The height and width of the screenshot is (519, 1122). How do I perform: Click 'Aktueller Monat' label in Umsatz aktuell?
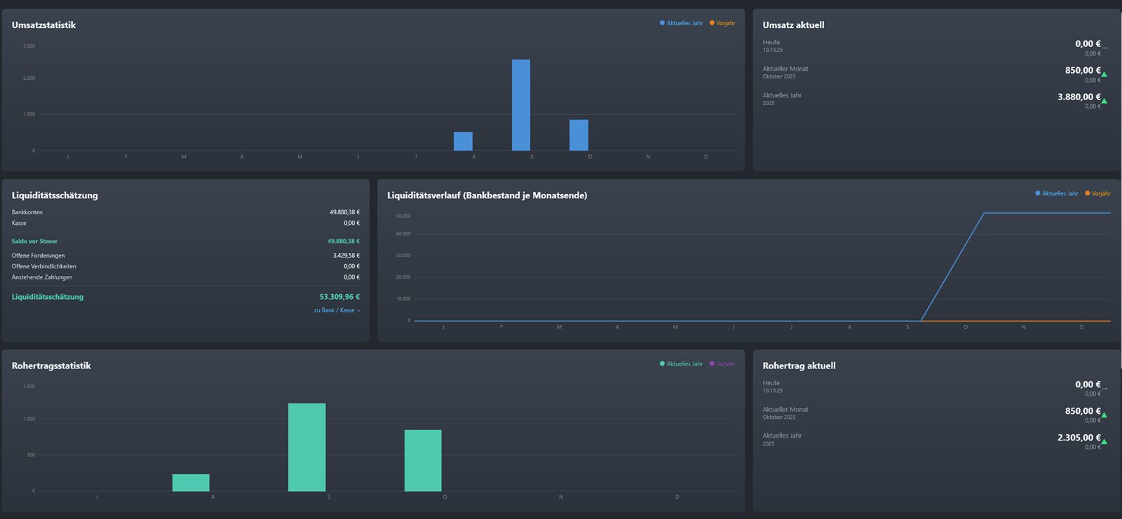click(785, 69)
